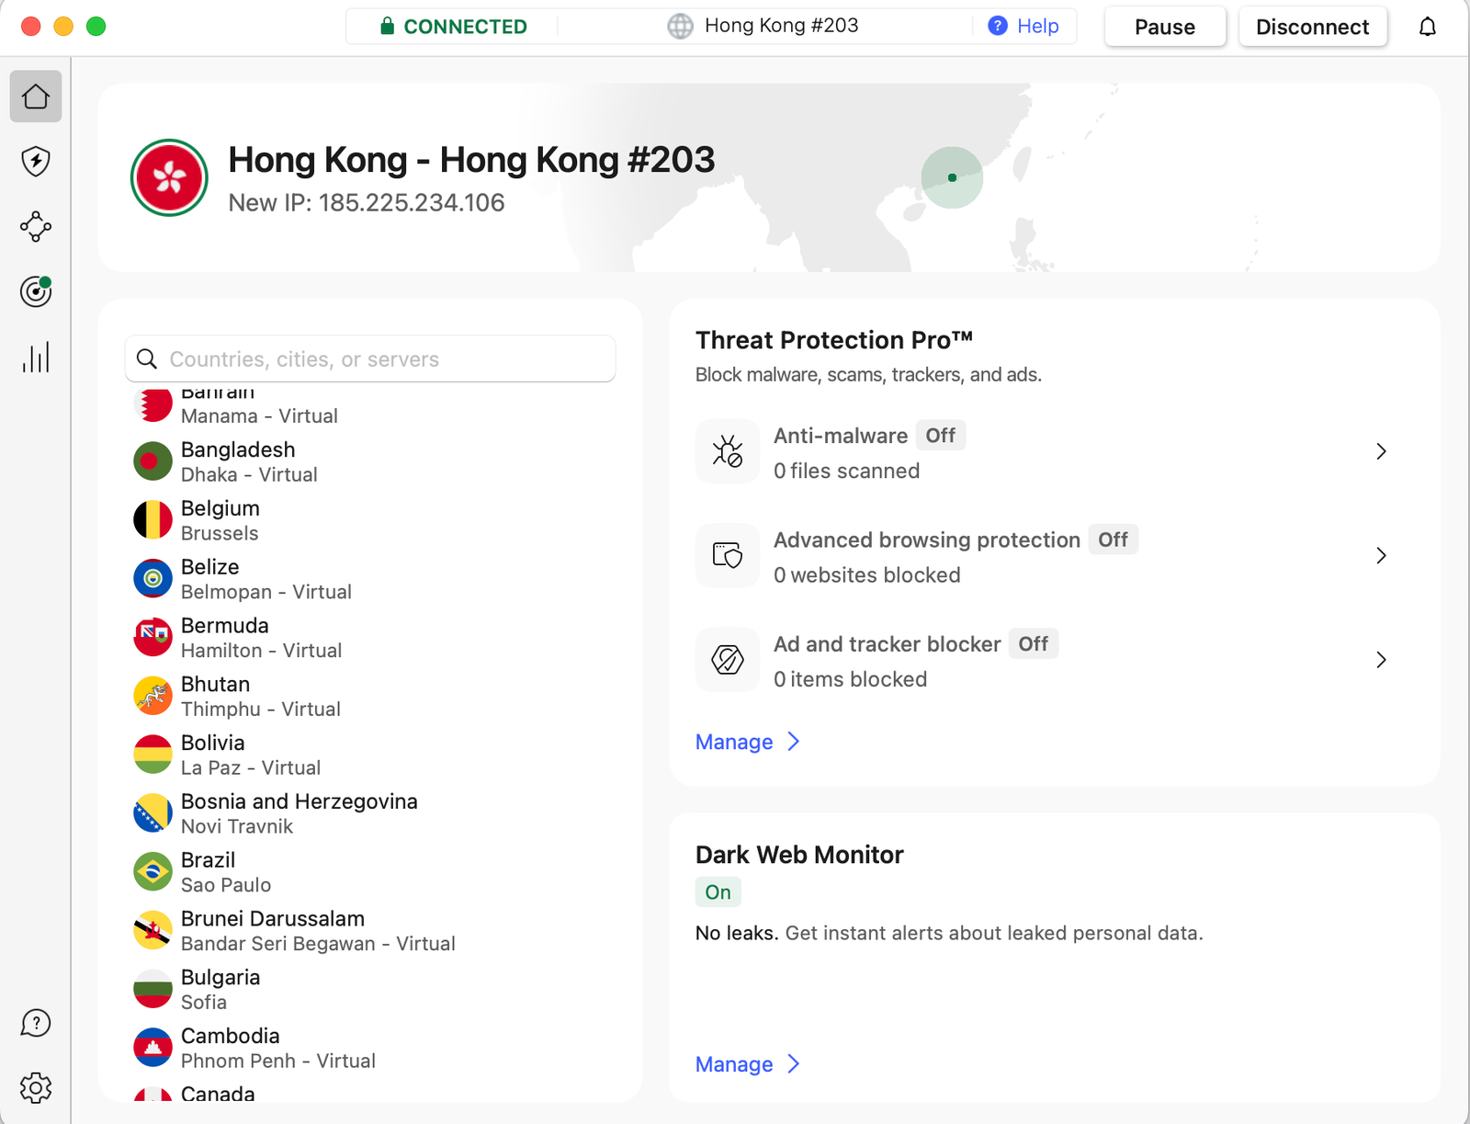Disconnect from the VPN

coord(1313,27)
